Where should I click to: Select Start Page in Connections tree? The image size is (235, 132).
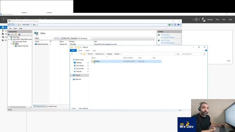pyautogui.click(x=16, y=37)
